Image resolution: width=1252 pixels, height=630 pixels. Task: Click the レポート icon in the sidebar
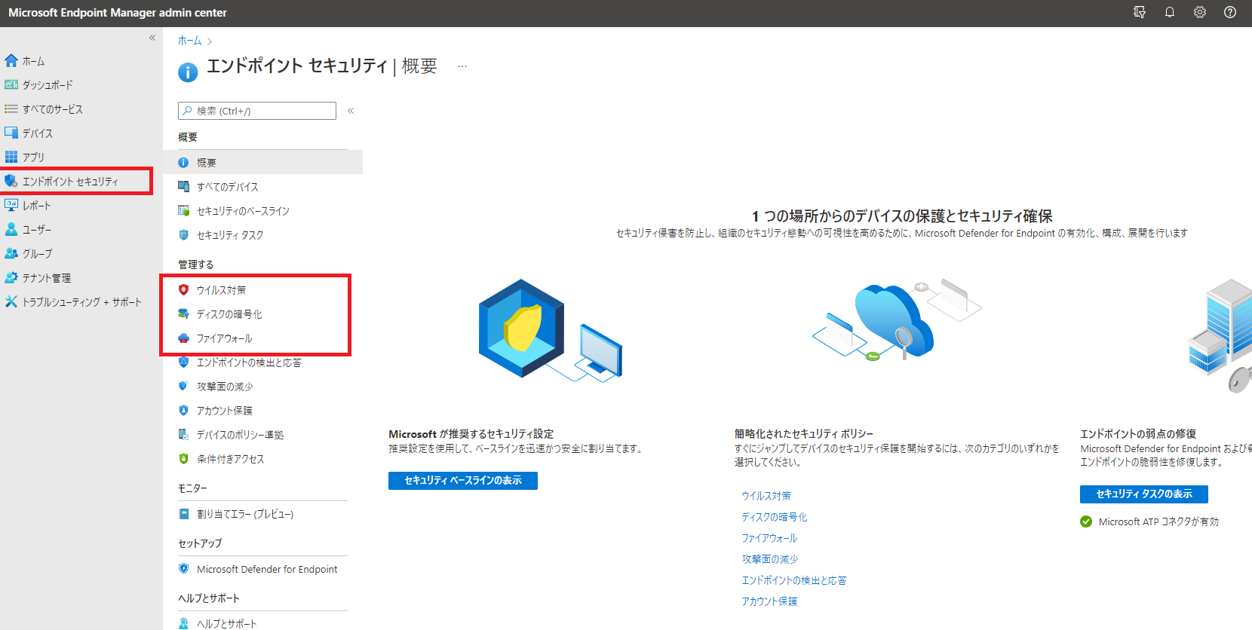[11, 205]
